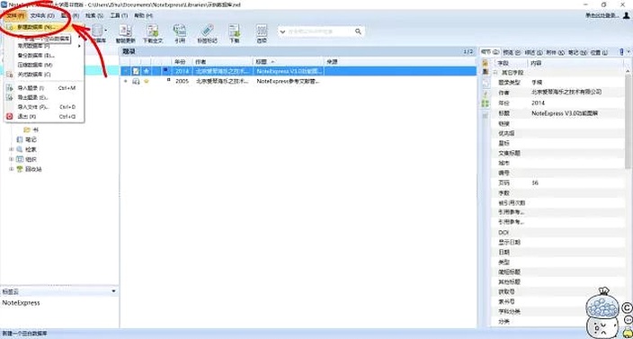Open the 工具 (T) menu
The image size is (633, 339).
coord(119,15)
